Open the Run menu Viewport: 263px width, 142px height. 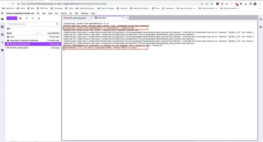pos(57,13)
